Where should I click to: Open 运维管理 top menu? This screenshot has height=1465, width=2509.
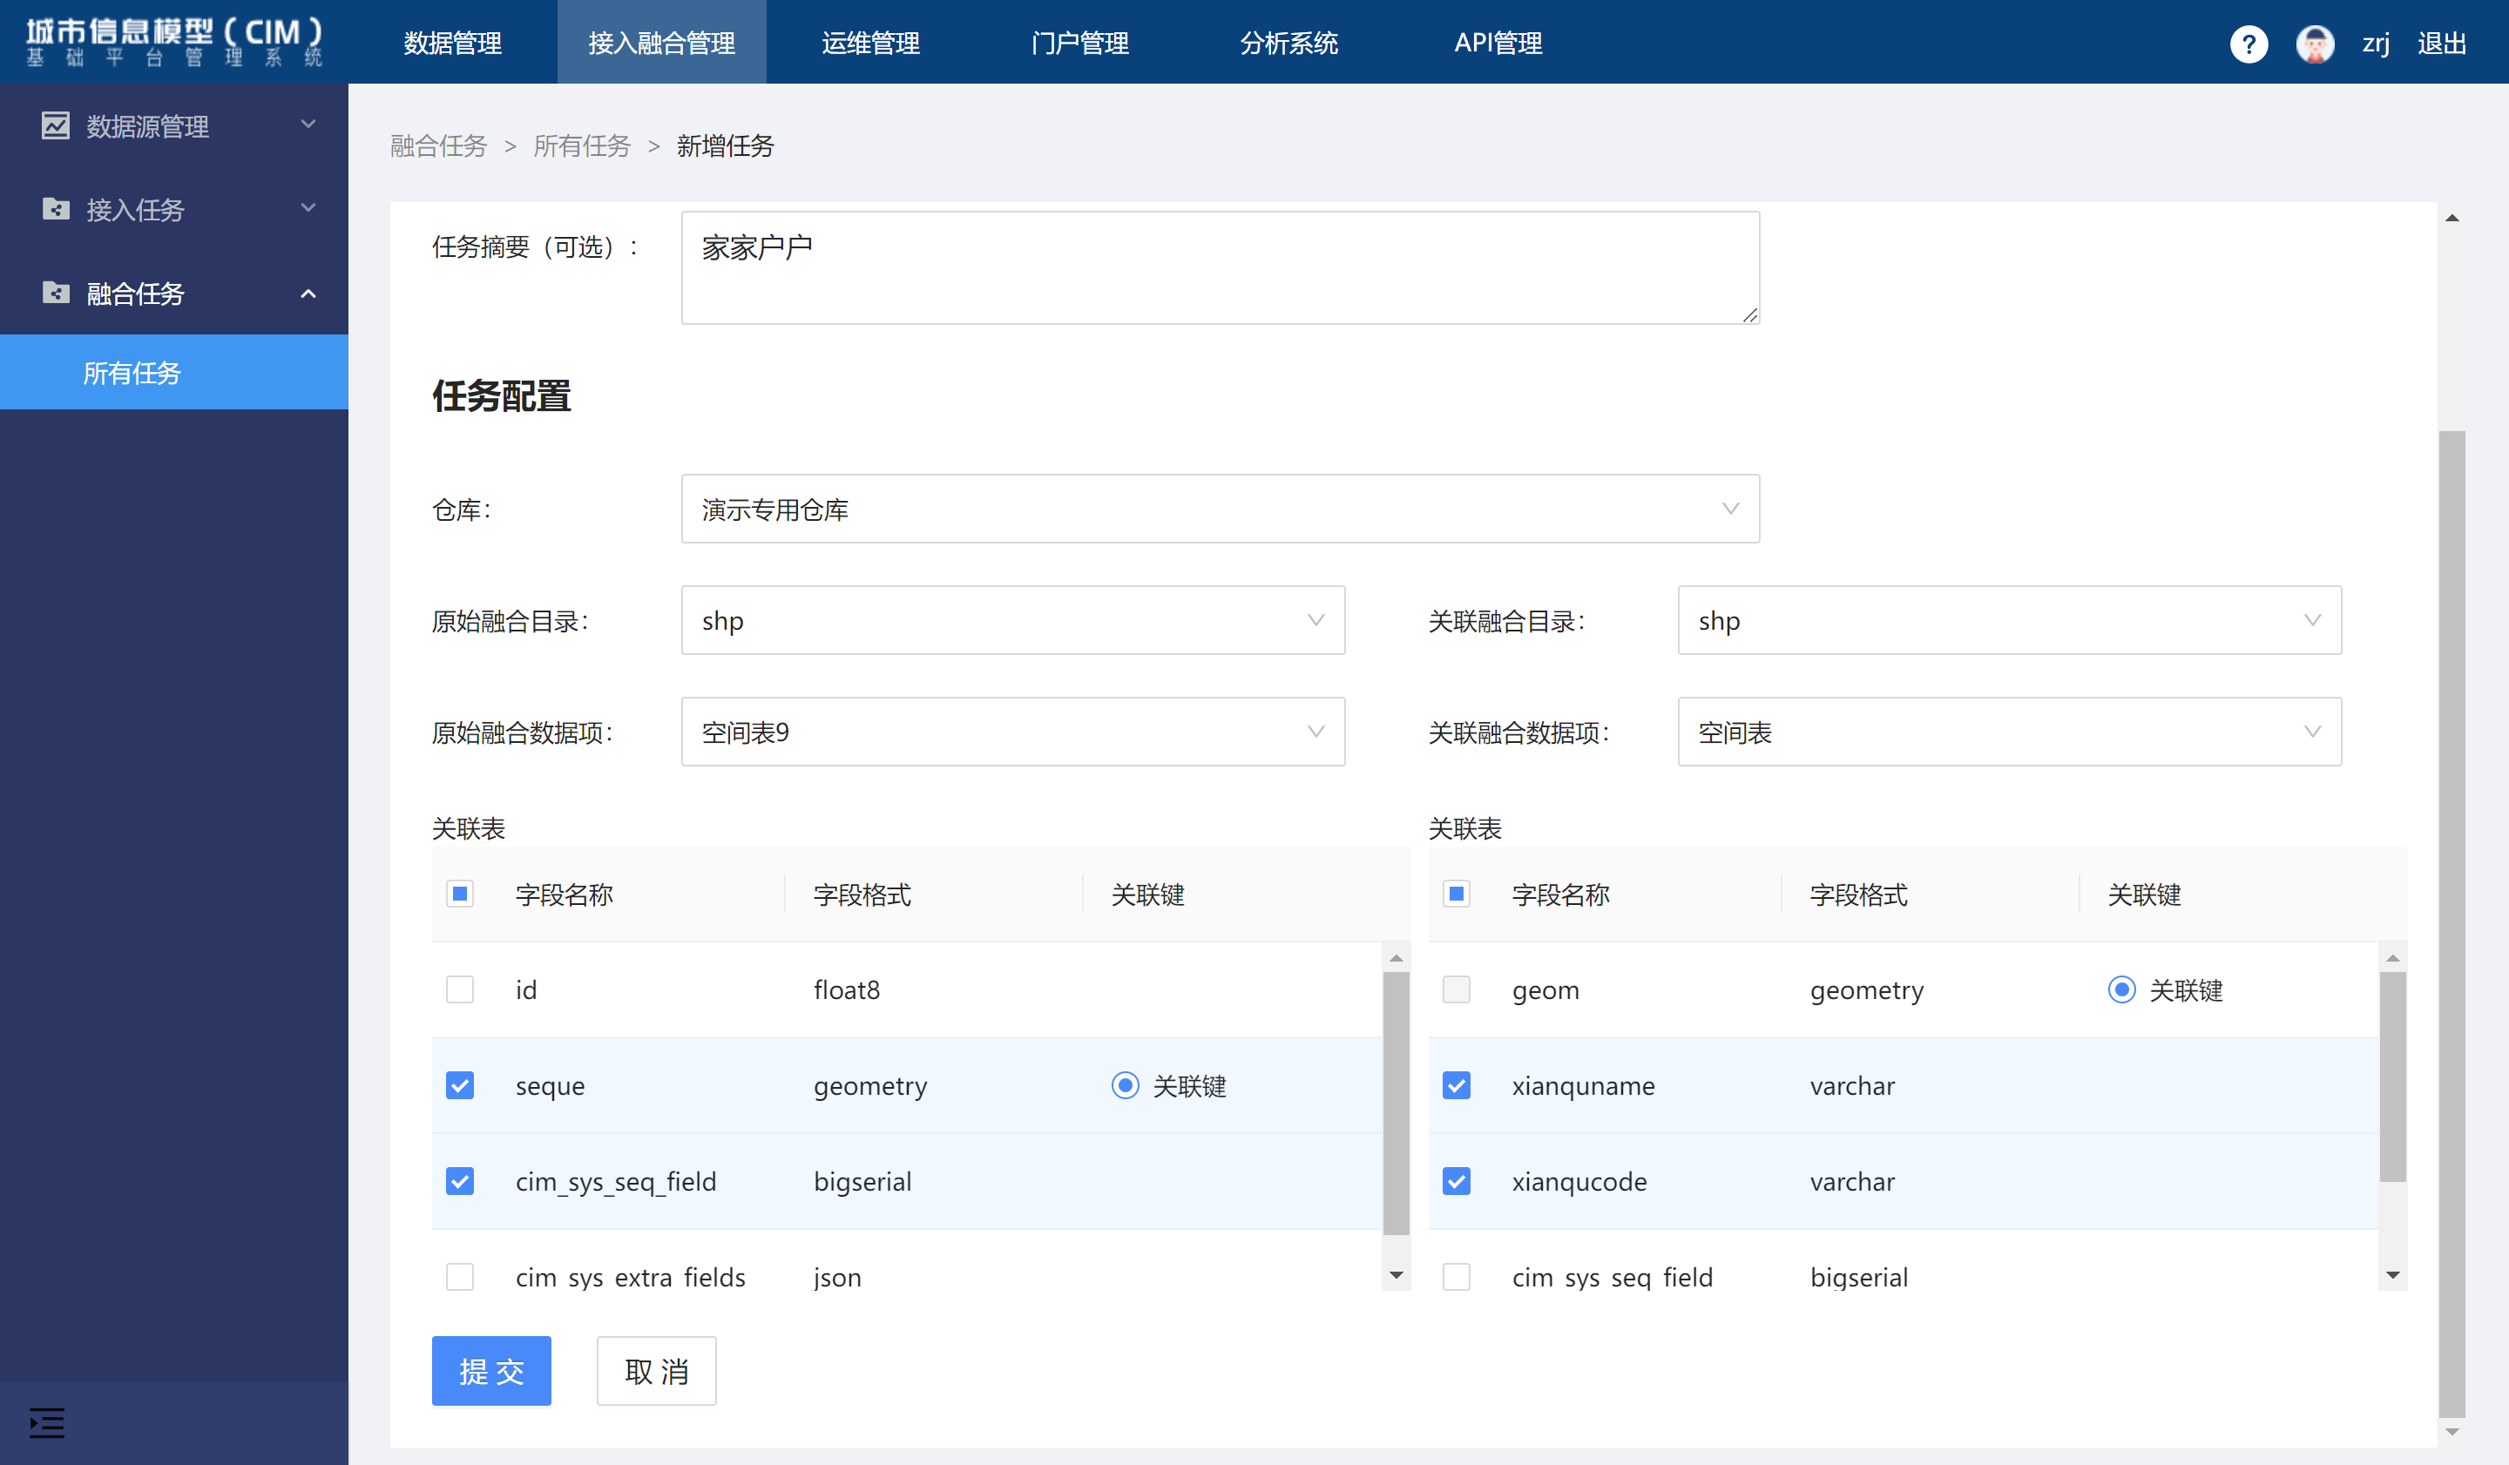pos(870,42)
